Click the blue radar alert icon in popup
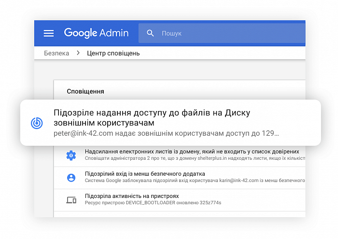The width and height of the screenshot is (338, 239). click(x=37, y=123)
